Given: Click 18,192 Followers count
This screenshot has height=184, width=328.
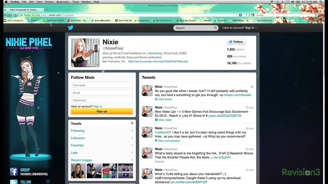Looking at the screenshot, I should [x=239, y=63].
